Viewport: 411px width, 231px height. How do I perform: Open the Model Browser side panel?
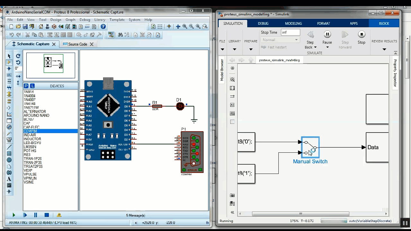pos(222,70)
